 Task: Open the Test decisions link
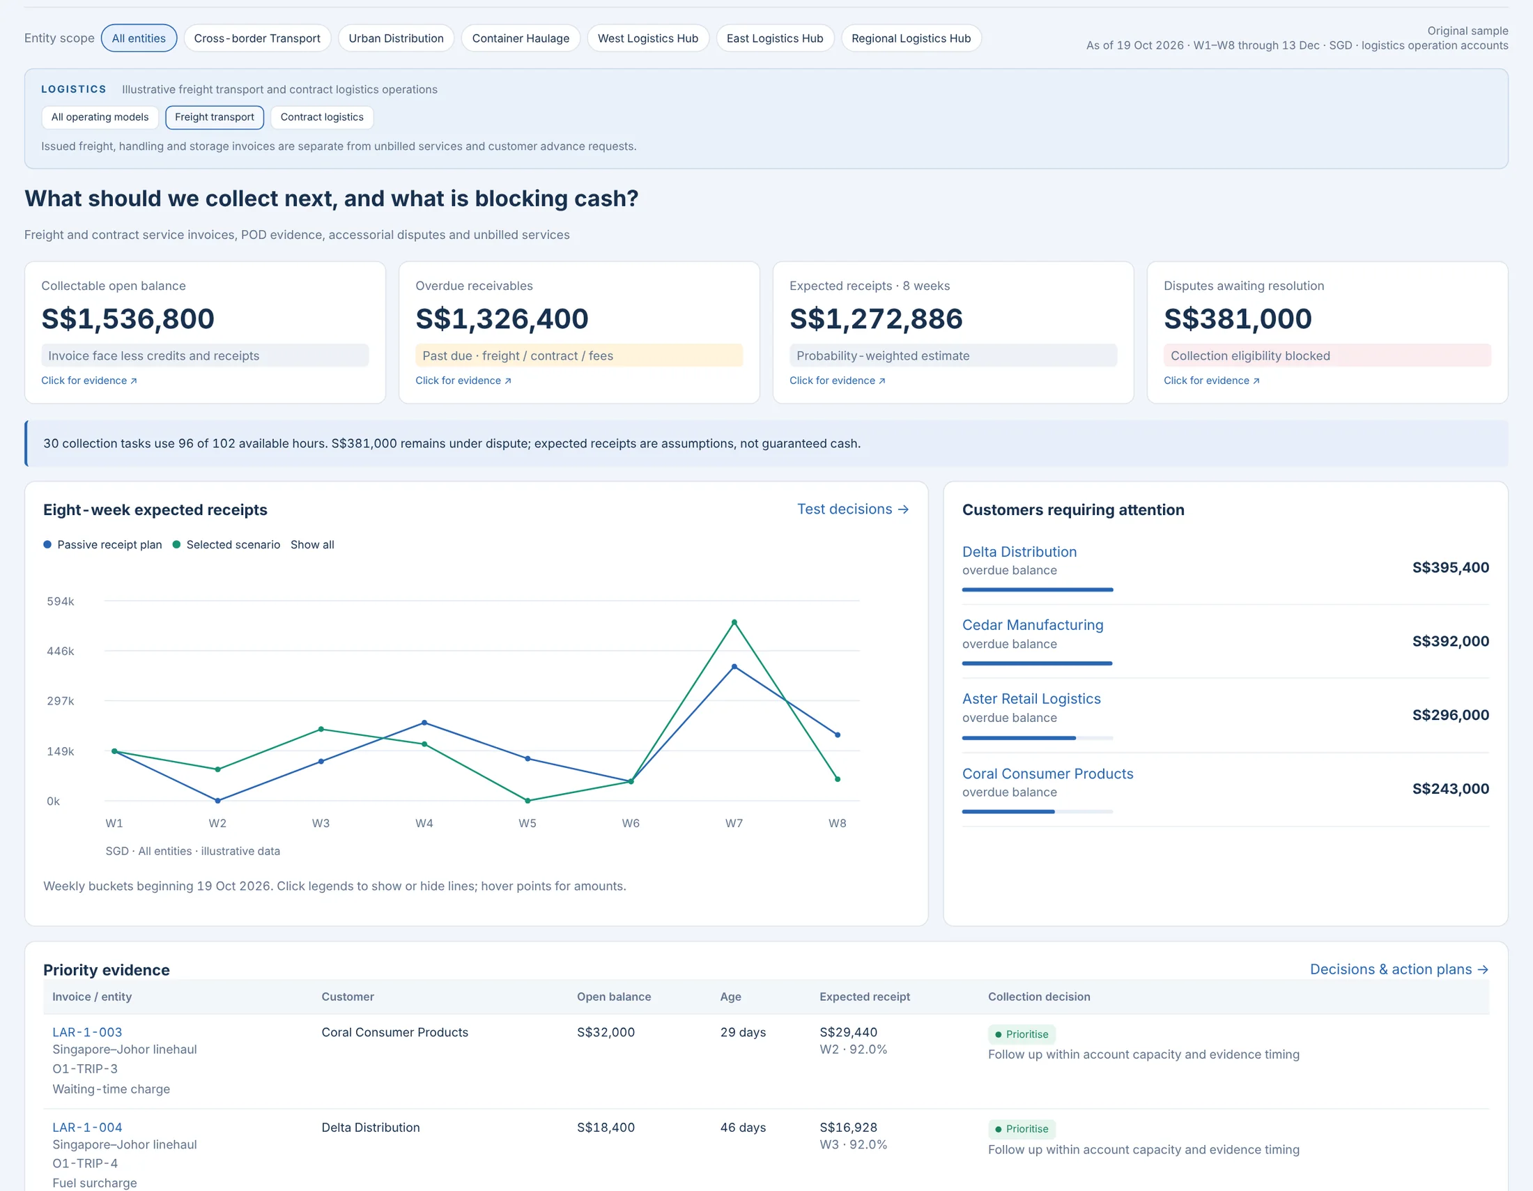click(853, 509)
